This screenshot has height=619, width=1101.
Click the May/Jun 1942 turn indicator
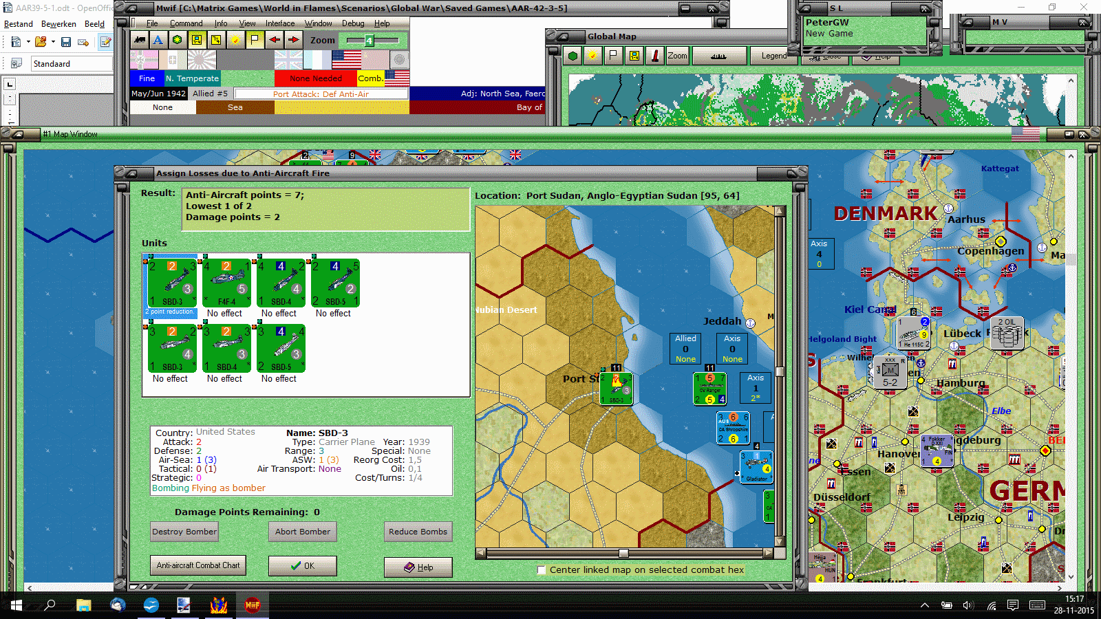[158, 94]
